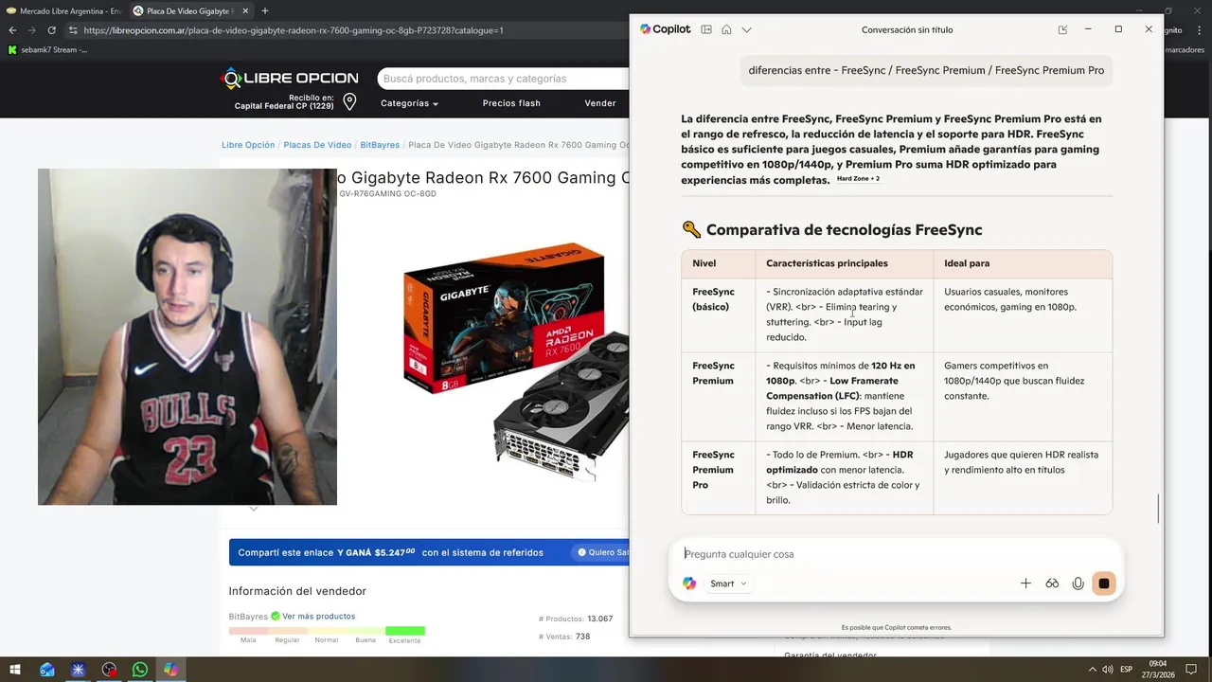Viewport: 1212px width, 682px height.
Task: Click the Gigabyte RX 7600 product image
Action: 516,360
